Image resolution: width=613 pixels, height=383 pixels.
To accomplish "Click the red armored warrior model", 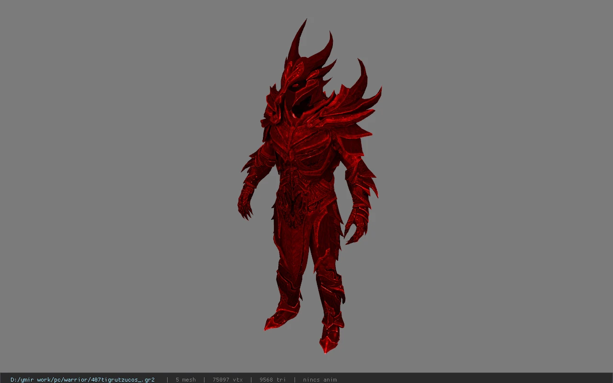I will point(309,187).
